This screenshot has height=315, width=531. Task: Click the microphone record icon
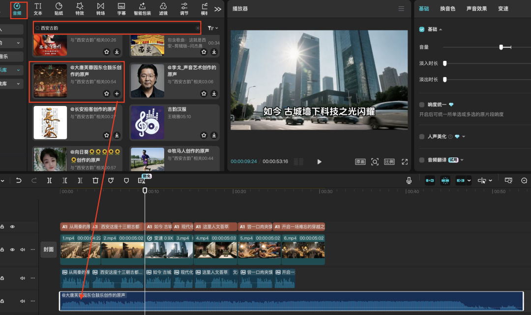409,181
